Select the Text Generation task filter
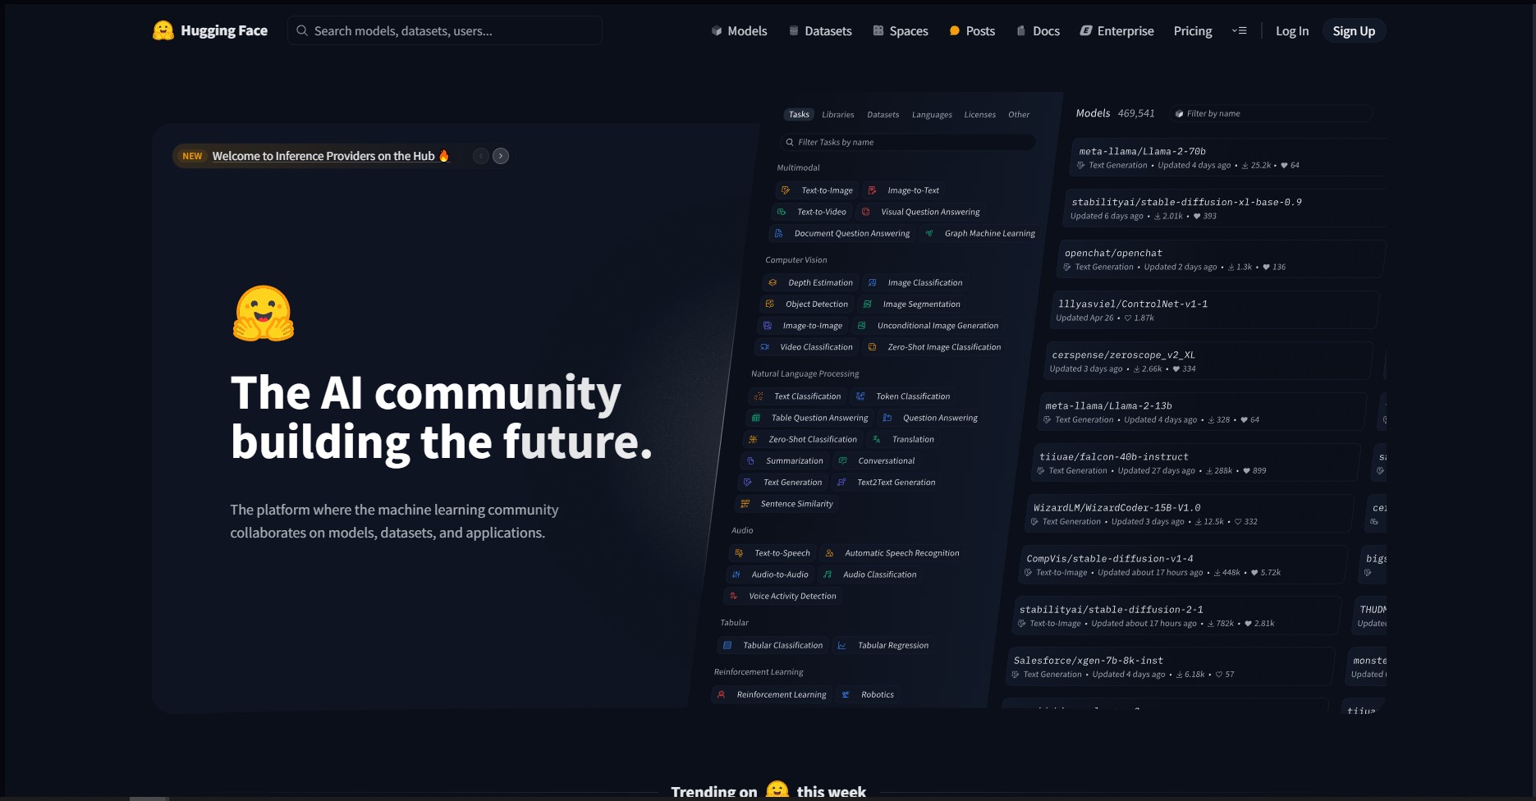Viewport: 1536px width, 801px height. coord(782,483)
